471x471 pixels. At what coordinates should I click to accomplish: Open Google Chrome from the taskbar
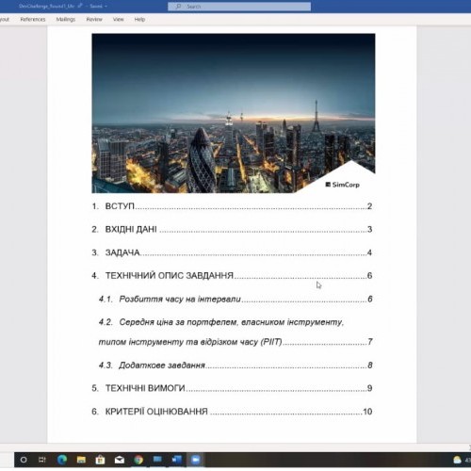[x=138, y=460]
